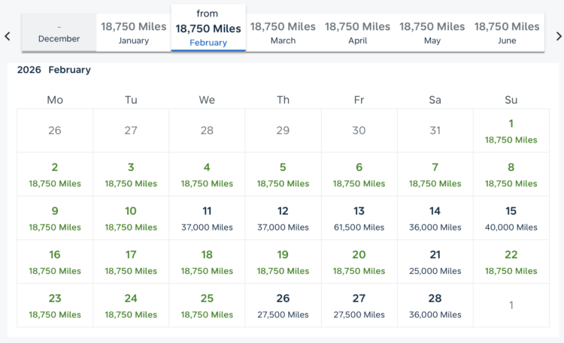Switch to the May month tab

pyautogui.click(x=432, y=32)
